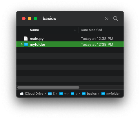Select the main.py file row
The width and height of the screenshot is (140, 119).
(x=70, y=39)
